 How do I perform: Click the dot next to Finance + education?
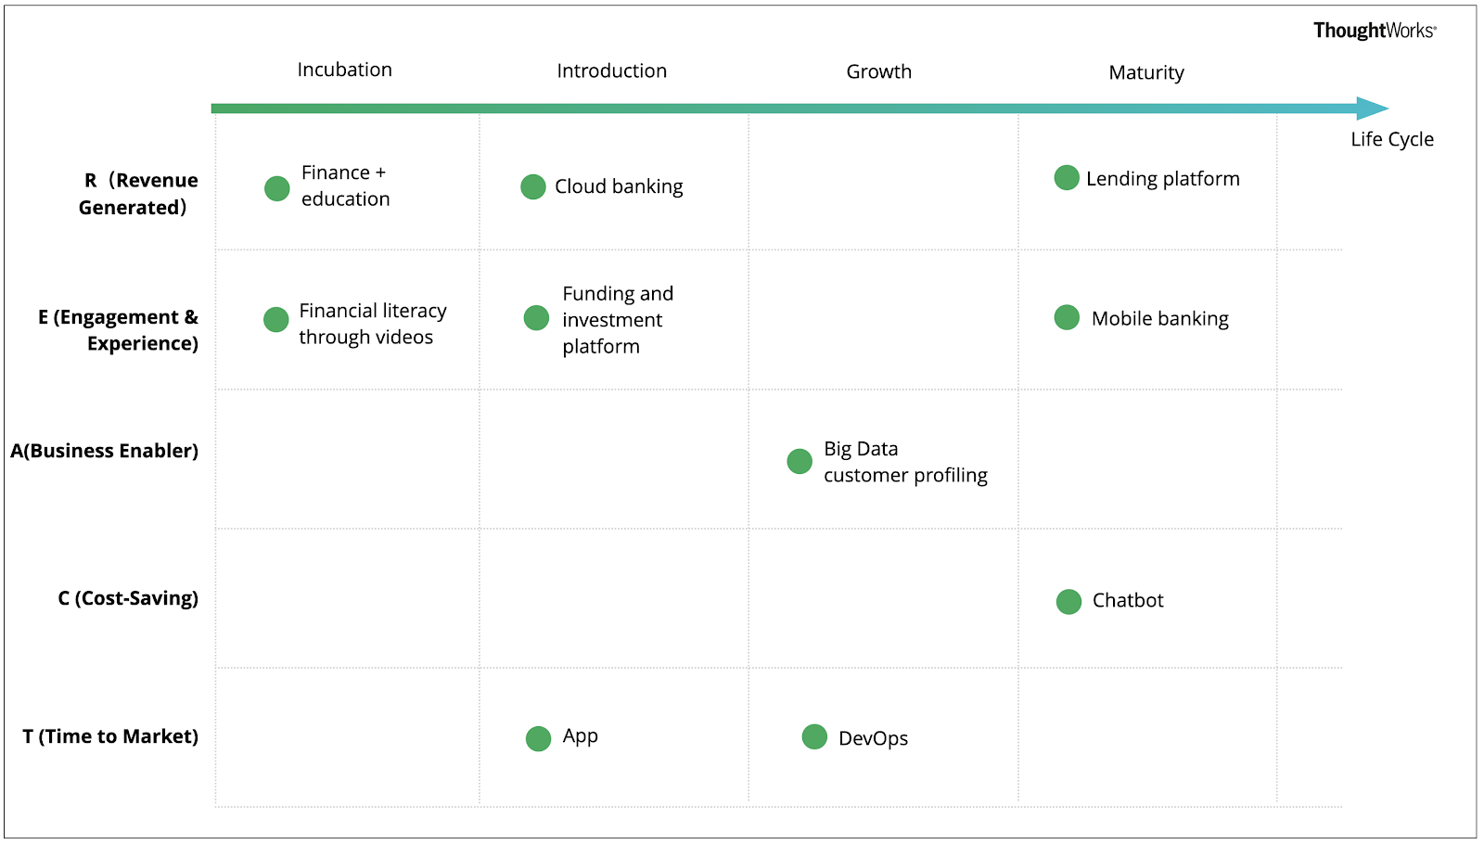(x=277, y=188)
